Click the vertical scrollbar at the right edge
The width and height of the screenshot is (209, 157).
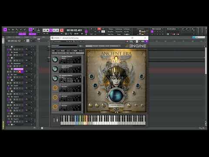tap(206, 61)
